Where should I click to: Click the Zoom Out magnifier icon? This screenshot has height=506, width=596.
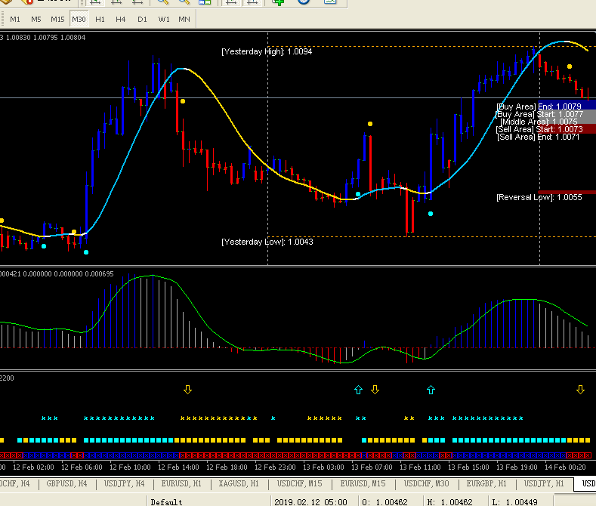184,2
